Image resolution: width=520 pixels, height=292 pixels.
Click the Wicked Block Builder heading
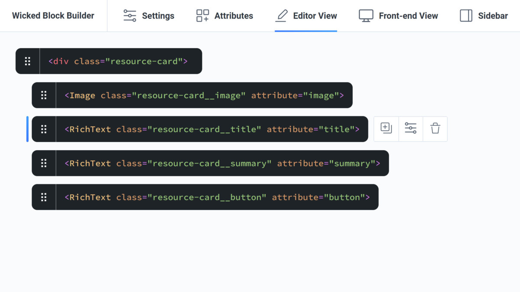tap(53, 15)
